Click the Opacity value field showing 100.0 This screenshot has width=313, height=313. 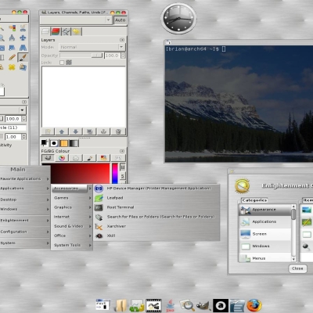(112, 56)
